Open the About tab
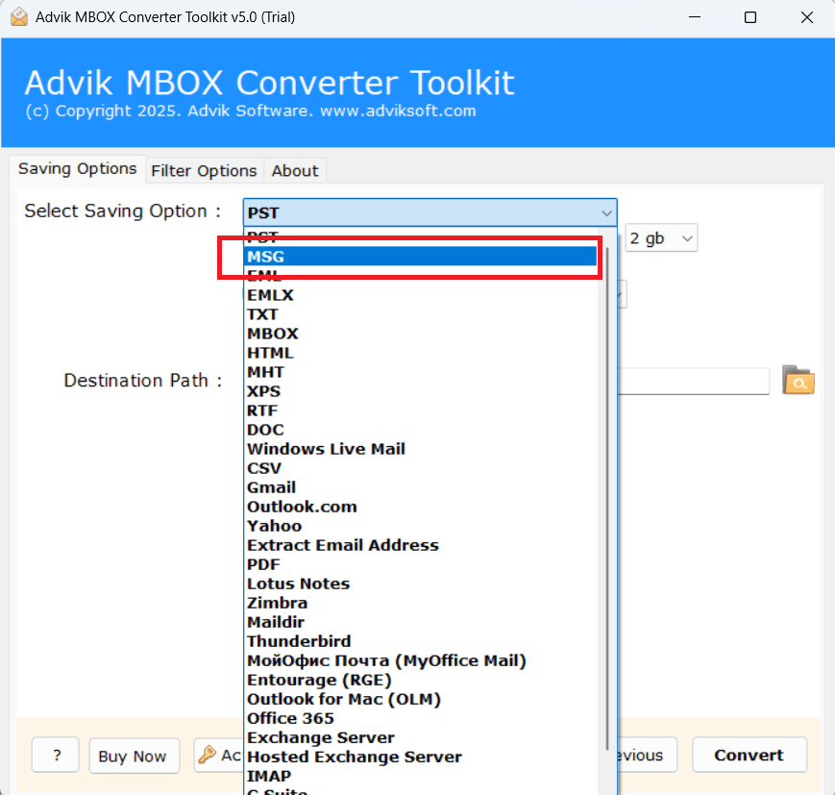 (x=295, y=171)
